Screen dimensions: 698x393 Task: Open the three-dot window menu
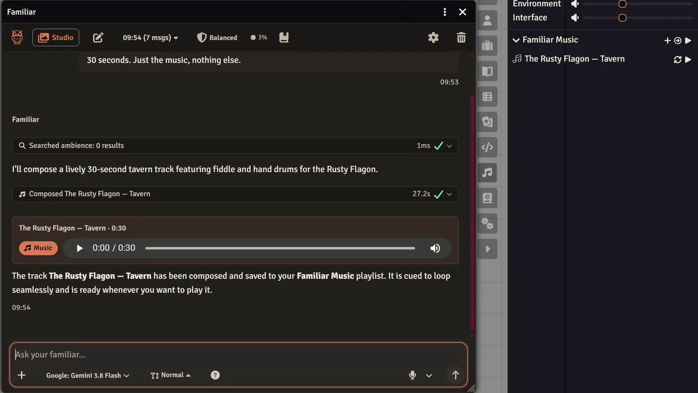click(444, 12)
